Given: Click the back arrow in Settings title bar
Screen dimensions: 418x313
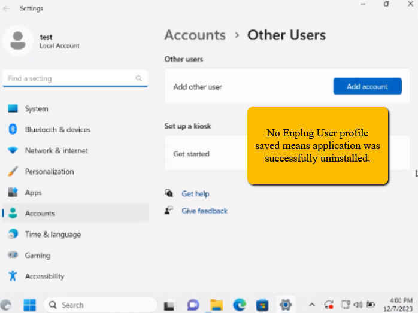Looking at the screenshot, I should pyautogui.click(x=6, y=8).
